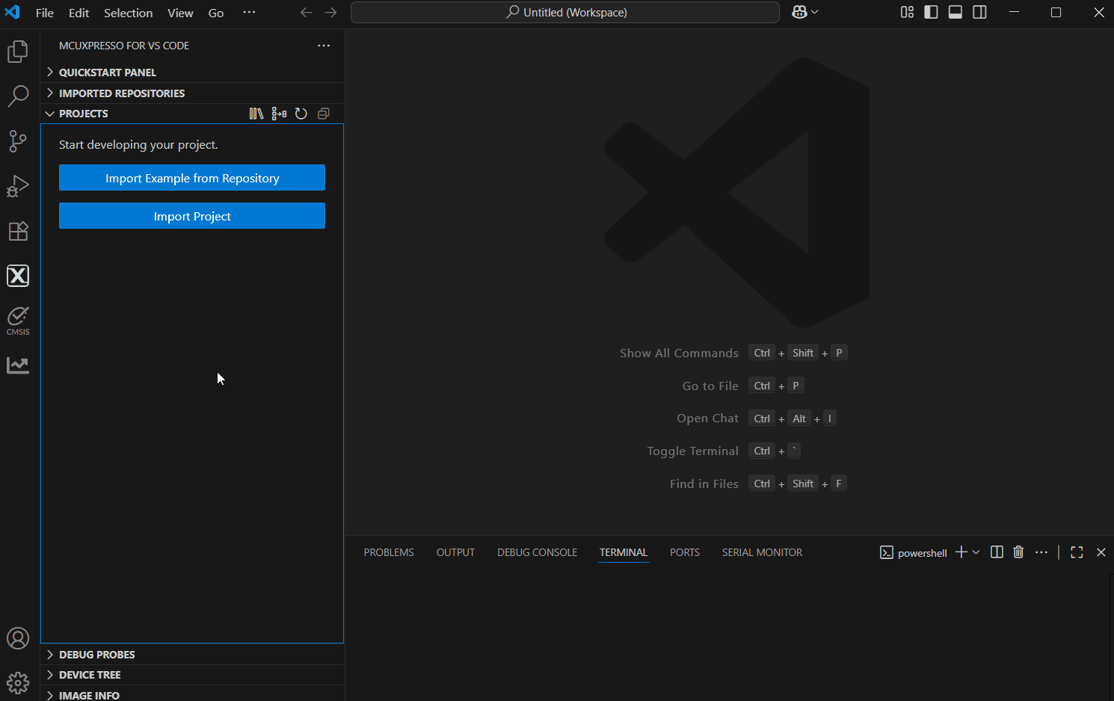Image resolution: width=1114 pixels, height=701 pixels.
Task: Open the Search sidebar icon
Action: click(x=18, y=96)
